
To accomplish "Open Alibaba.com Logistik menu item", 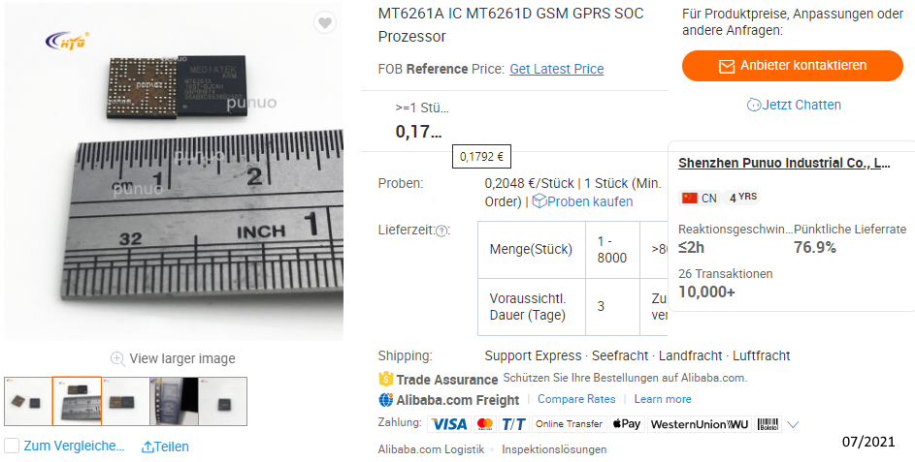I will pos(431,449).
